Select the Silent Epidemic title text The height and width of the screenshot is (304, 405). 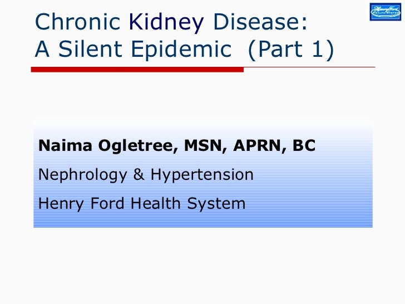(145, 50)
